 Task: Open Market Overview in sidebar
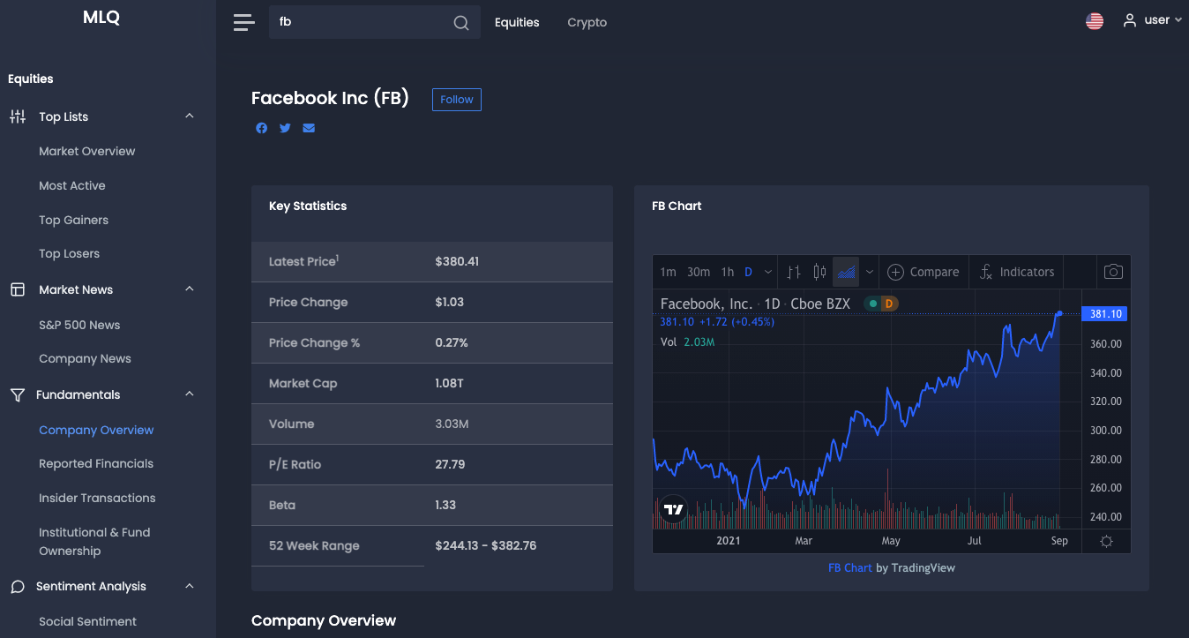pyautogui.click(x=87, y=152)
